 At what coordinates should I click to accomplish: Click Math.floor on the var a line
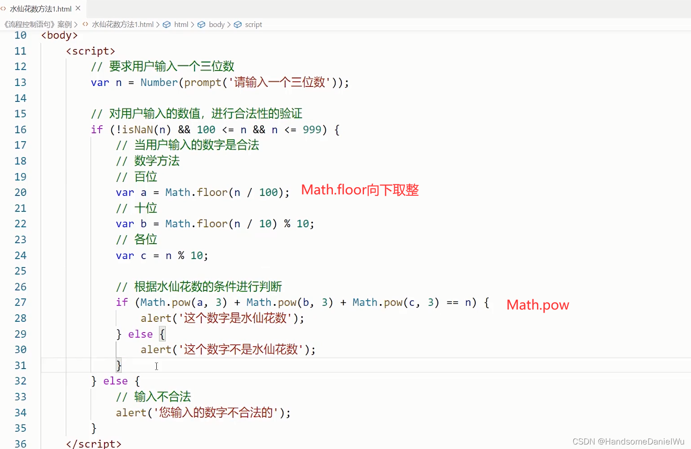pyautogui.click(x=196, y=193)
